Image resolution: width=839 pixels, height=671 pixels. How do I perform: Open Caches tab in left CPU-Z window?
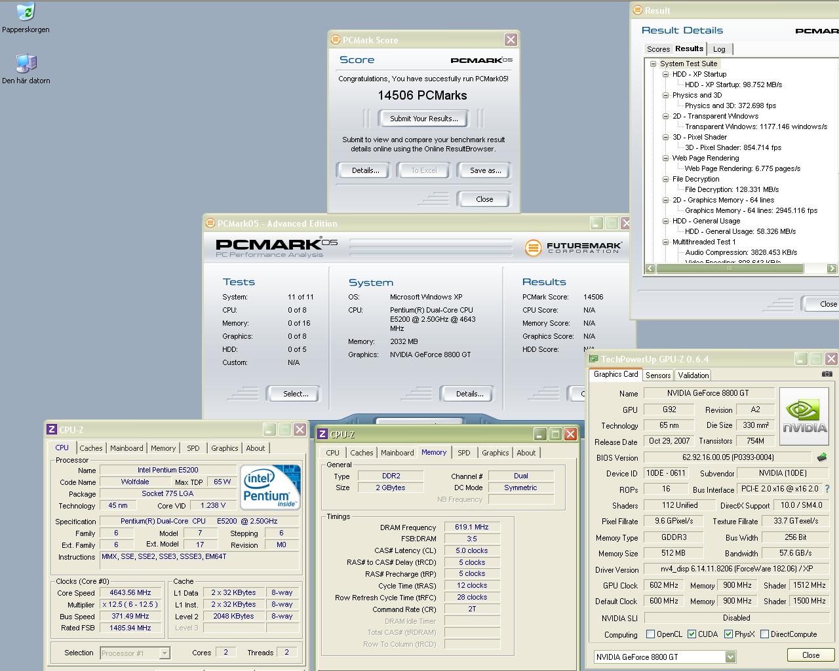coord(91,448)
